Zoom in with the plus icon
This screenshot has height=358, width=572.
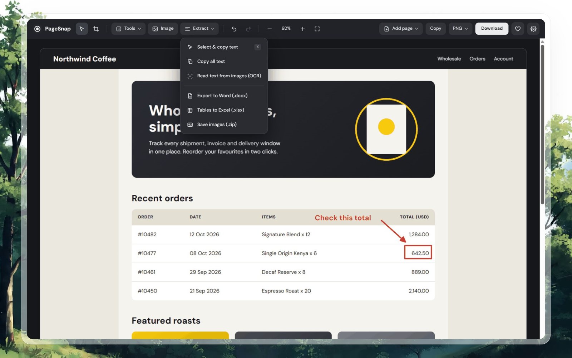pyautogui.click(x=302, y=29)
